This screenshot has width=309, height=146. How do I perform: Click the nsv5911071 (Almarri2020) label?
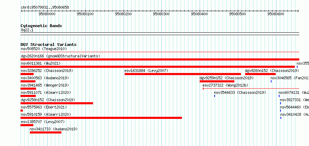(46, 92)
